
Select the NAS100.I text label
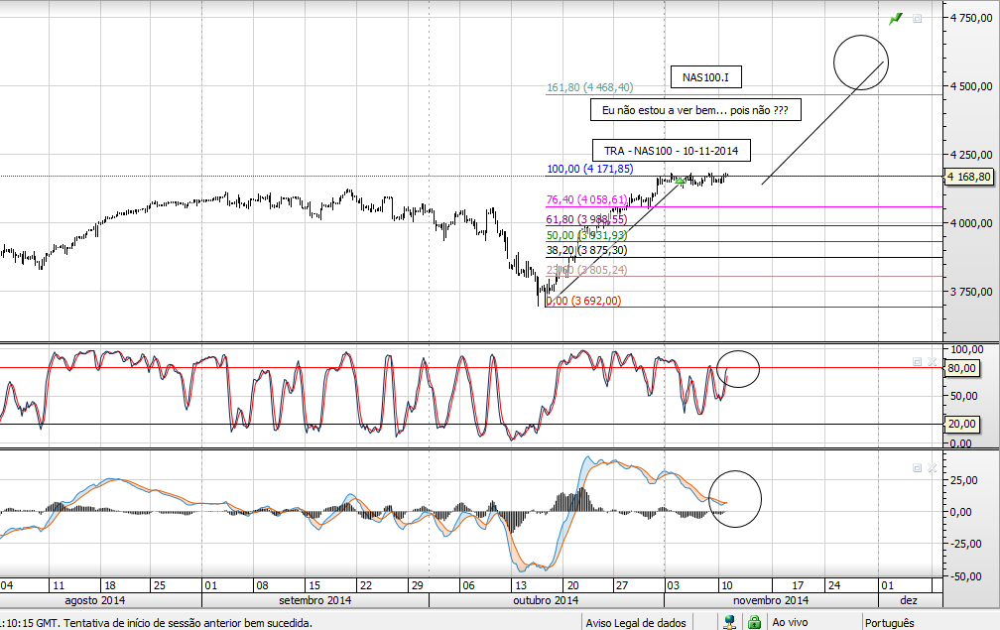pyautogui.click(x=705, y=76)
